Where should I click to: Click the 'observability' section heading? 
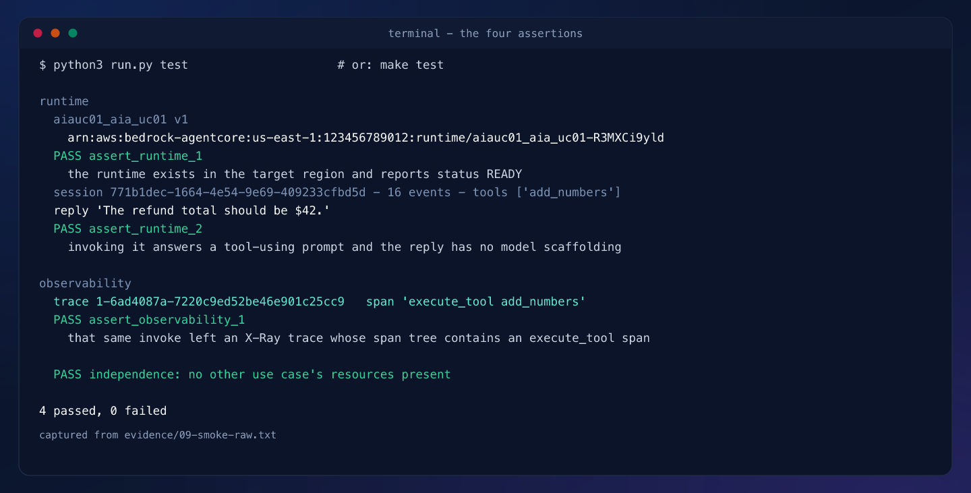86,283
